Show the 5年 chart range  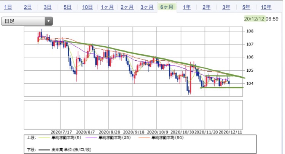pyautogui.click(x=246, y=7)
